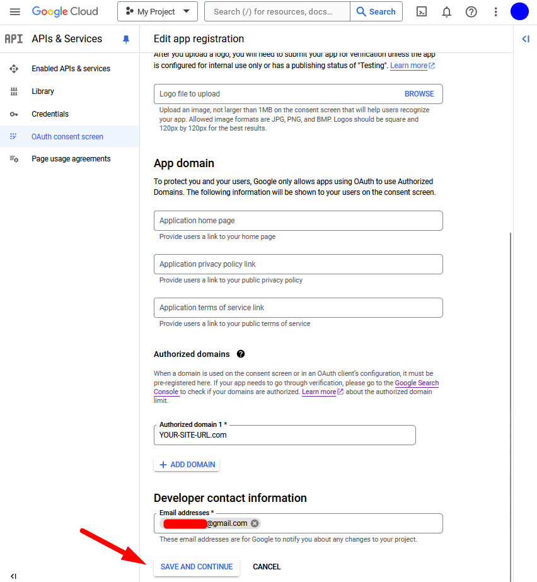Click ADD DOMAIN button
Image resolution: width=537 pixels, height=582 pixels.
pos(187,465)
